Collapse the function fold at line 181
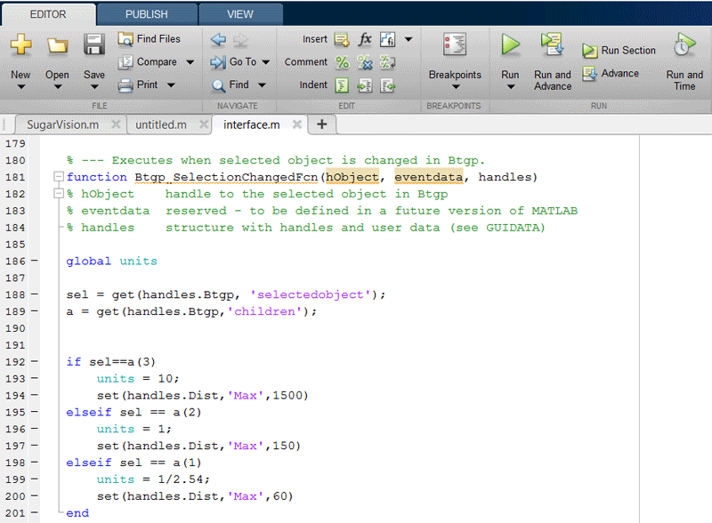The image size is (712, 523). point(58,176)
